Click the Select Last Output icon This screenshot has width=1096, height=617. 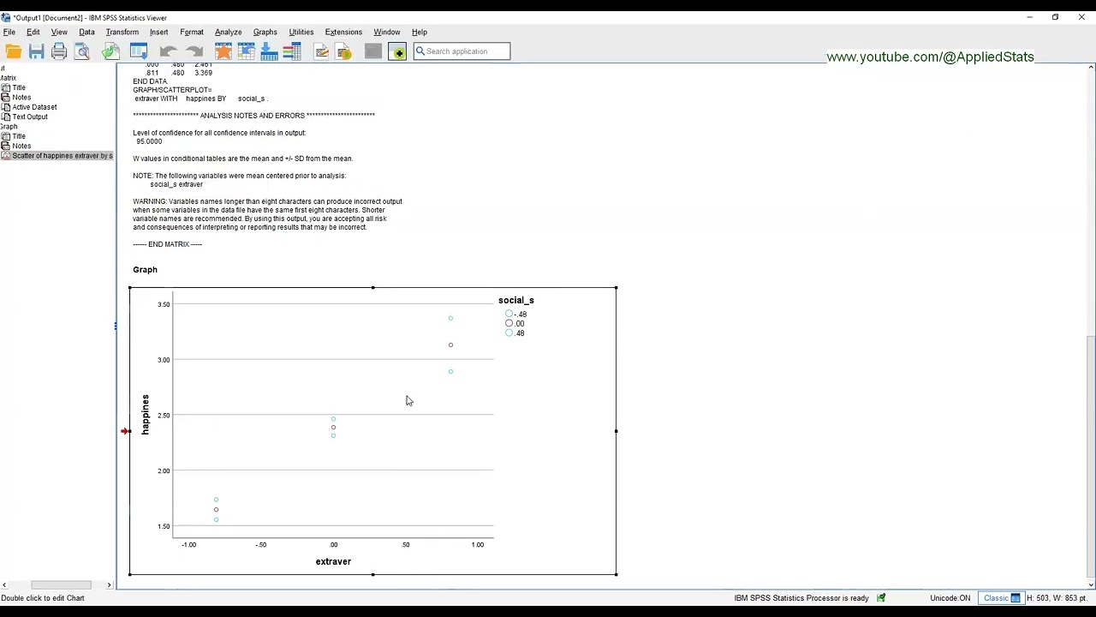tap(322, 51)
